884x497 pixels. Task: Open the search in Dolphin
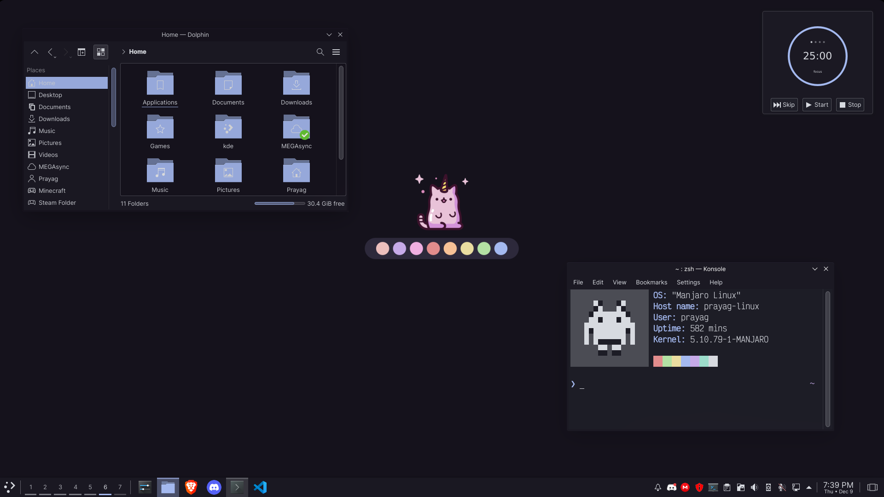320,52
